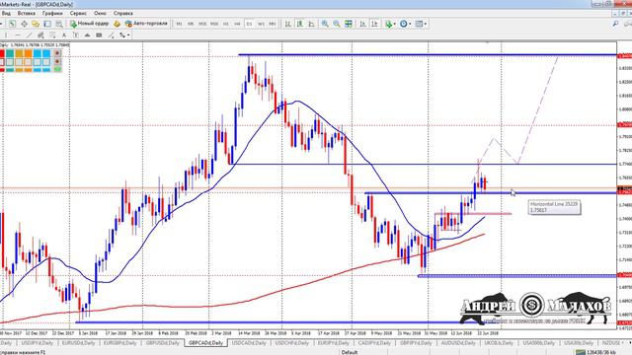Viewport: 632px width, 355px height.
Task: Toggle the Terminal panel icon
Action: click(47, 24)
